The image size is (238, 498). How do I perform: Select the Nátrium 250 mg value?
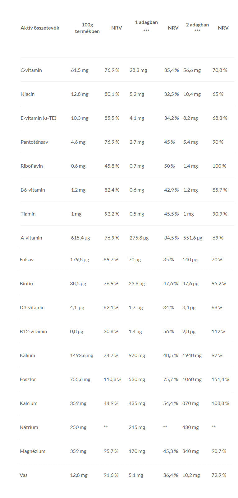click(78, 427)
